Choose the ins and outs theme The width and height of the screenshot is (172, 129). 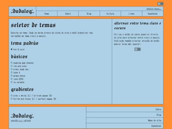[12, 66]
